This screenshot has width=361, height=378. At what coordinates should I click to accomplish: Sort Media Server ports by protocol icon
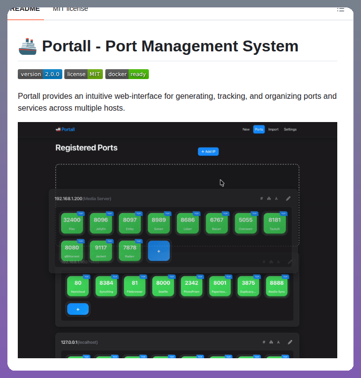[269, 199]
